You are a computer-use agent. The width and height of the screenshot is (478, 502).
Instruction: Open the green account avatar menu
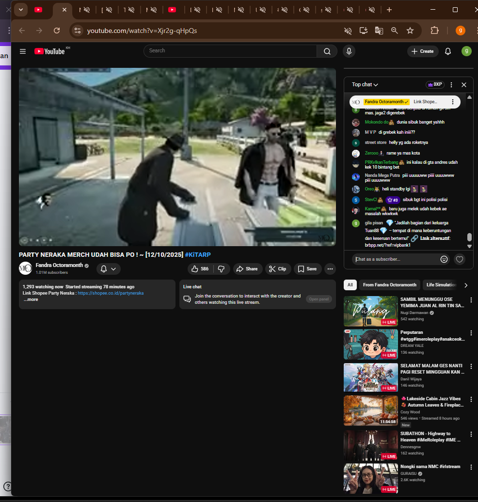(466, 51)
